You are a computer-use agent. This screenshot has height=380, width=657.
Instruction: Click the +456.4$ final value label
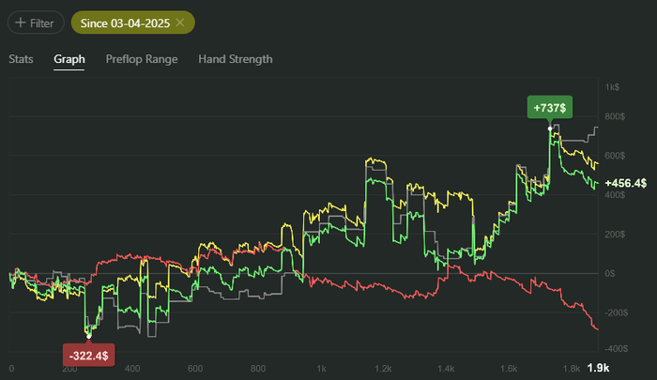pyautogui.click(x=628, y=183)
